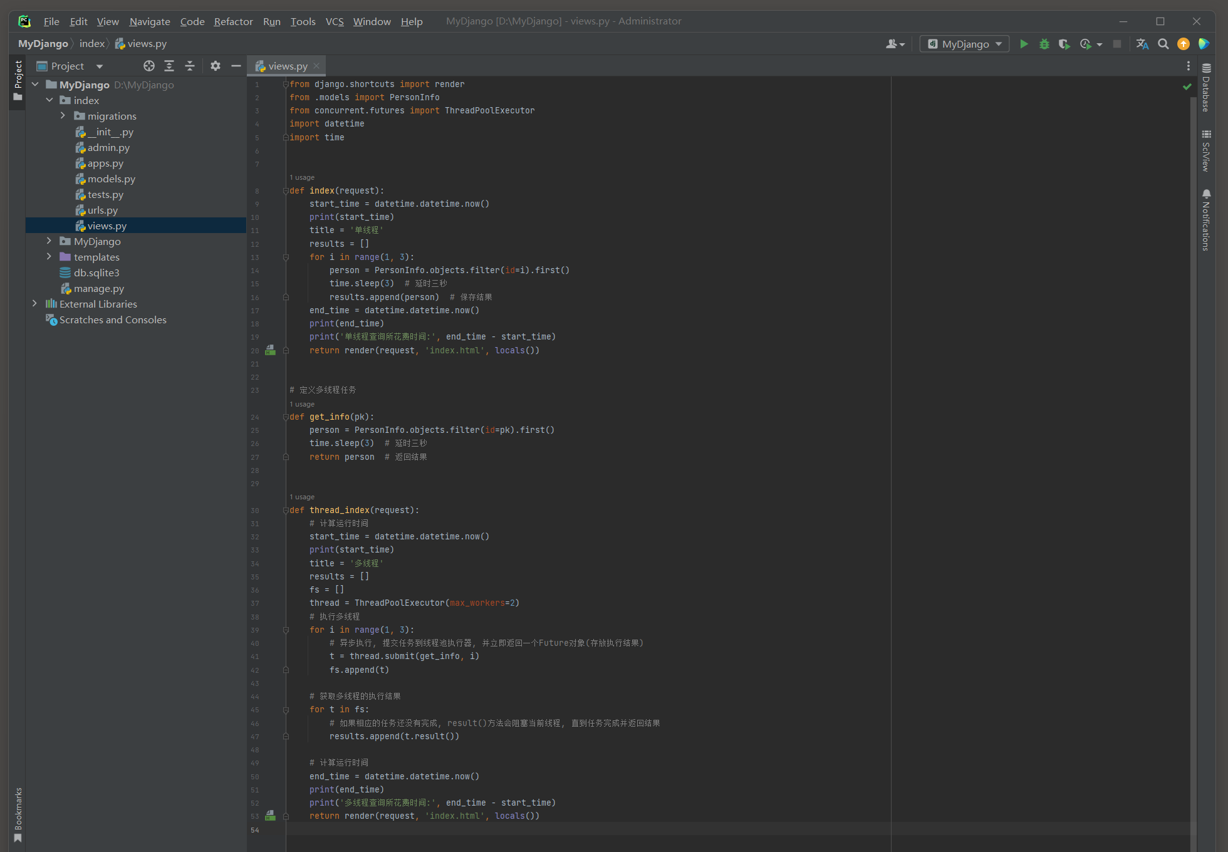Open the VCS menu
Image resolution: width=1228 pixels, height=852 pixels.
coord(333,21)
